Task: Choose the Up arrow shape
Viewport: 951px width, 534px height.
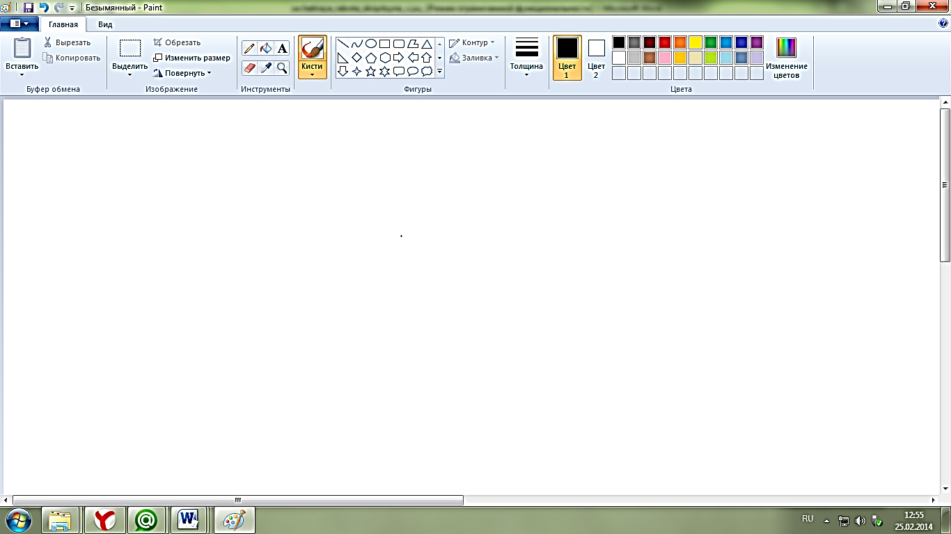Action: tap(427, 58)
